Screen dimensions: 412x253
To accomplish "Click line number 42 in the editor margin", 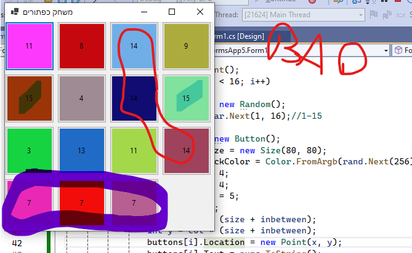I will point(17,243).
